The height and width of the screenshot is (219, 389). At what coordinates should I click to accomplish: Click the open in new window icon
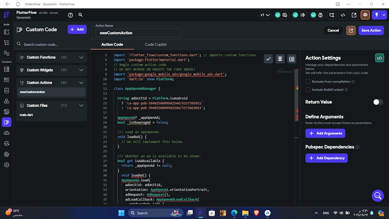pos(354,15)
